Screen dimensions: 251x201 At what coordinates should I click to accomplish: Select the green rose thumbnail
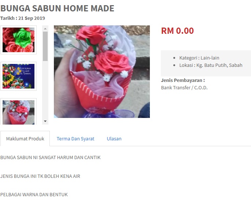pos(19,40)
